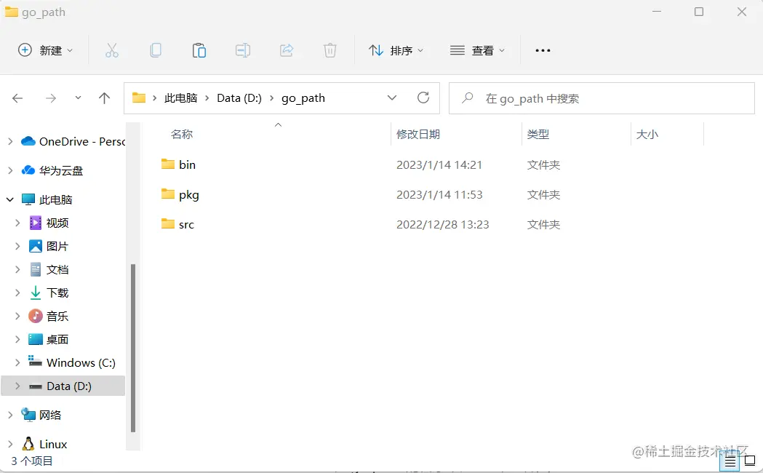763x473 pixels.
Task: Collapse the 此电脑 tree node
Action: pos(9,199)
